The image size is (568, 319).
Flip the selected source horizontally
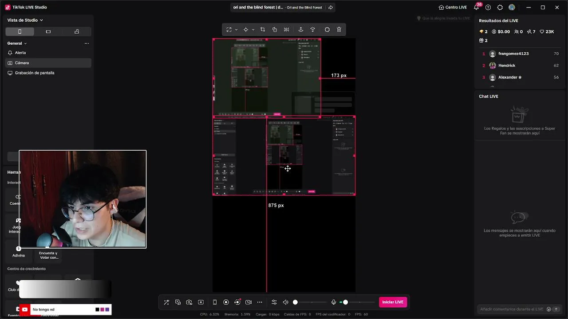click(286, 30)
